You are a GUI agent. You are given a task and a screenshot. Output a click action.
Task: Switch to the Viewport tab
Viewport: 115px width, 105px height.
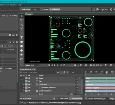pyautogui.click(x=29, y=14)
